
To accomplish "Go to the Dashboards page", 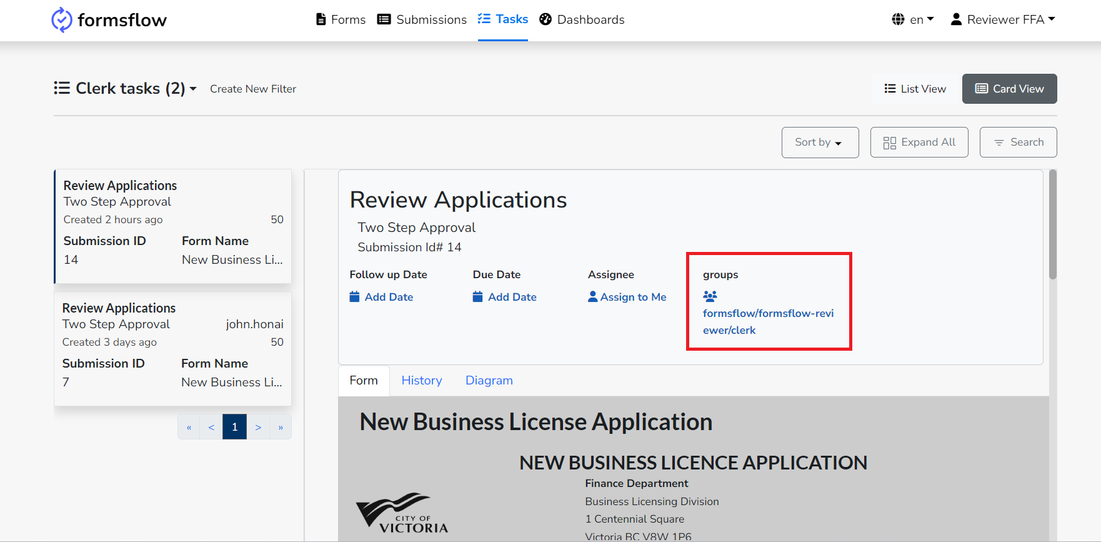I will pos(582,19).
